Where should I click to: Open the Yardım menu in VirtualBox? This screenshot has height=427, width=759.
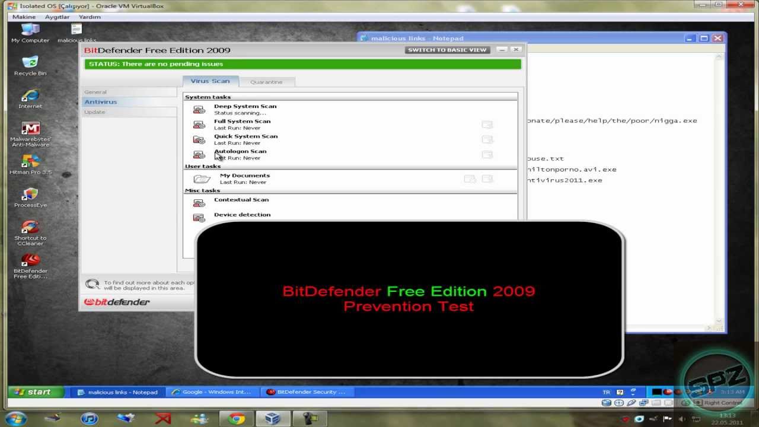[x=90, y=17]
